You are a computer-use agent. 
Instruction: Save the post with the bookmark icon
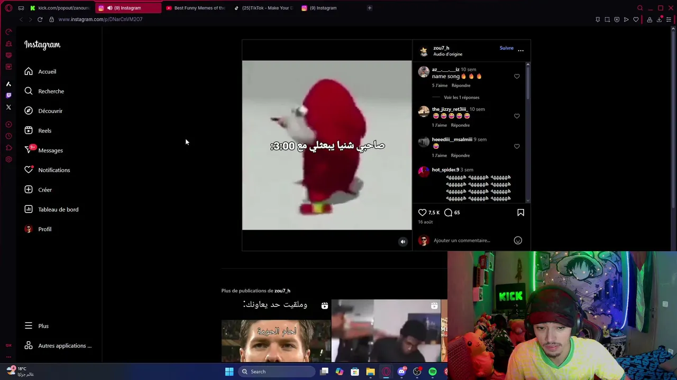click(520, 212)
